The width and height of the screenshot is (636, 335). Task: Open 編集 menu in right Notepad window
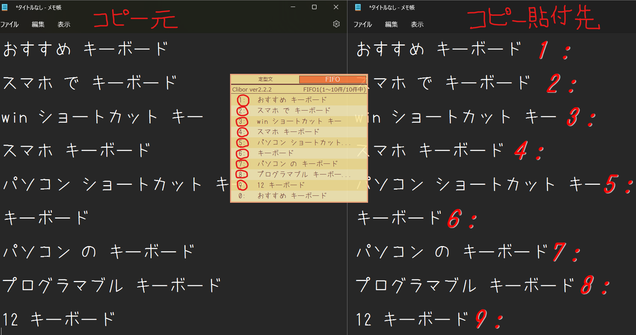(392, 24)
